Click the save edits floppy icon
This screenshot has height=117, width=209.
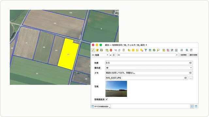(x=102, y=50)
